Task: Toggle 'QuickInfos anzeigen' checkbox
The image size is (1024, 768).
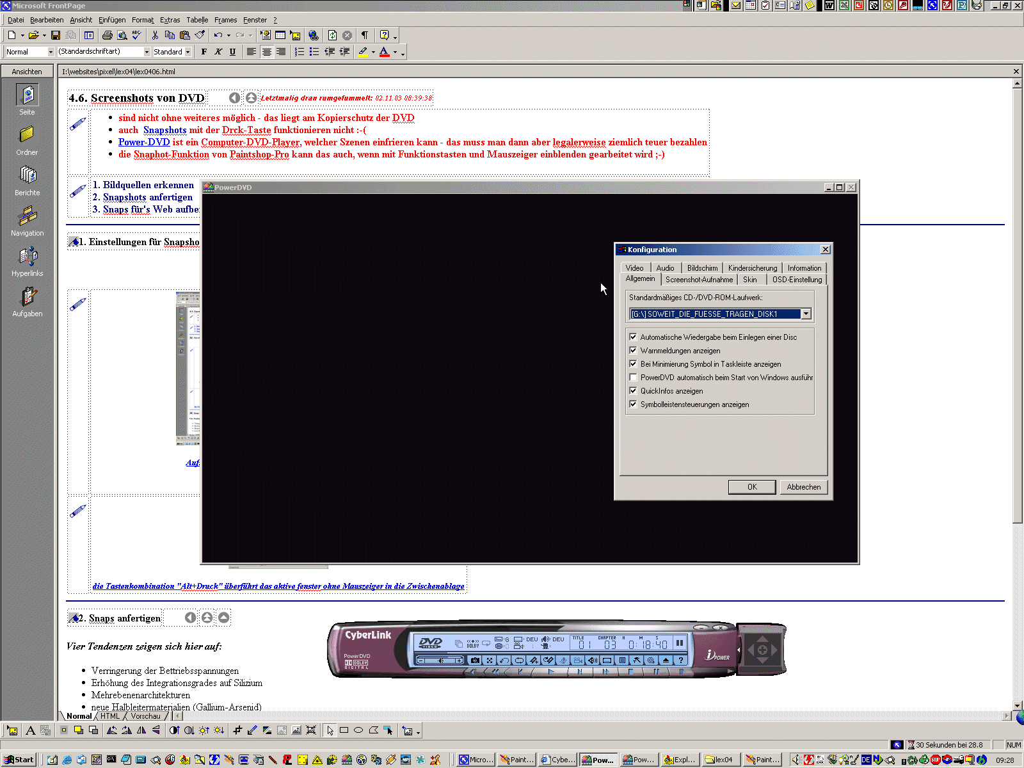Action: tap(633, 390)
